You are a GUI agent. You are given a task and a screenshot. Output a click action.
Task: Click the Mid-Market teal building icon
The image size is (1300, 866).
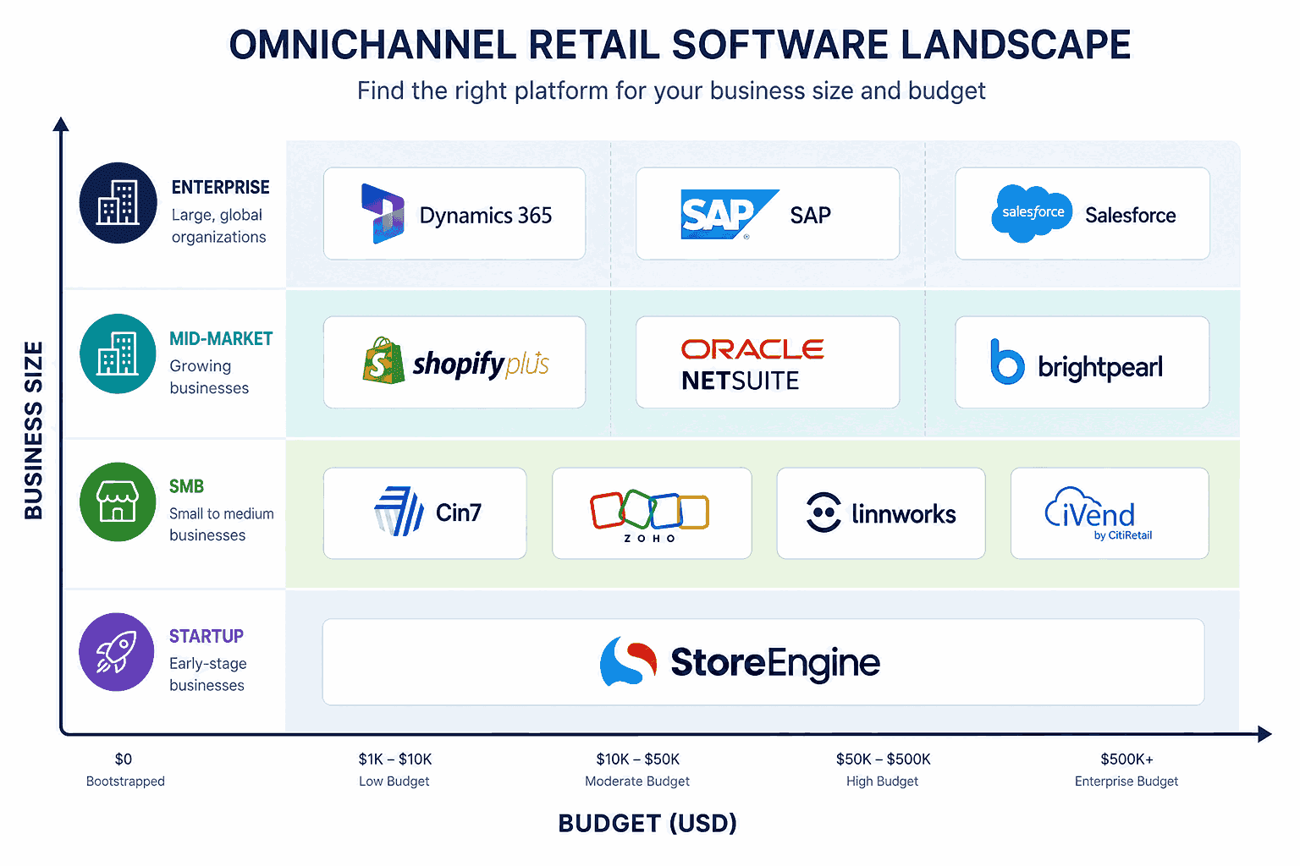[118, 354]
